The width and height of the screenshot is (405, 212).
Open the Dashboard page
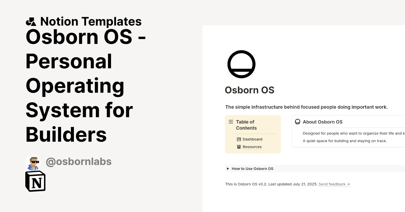[252, 139]
